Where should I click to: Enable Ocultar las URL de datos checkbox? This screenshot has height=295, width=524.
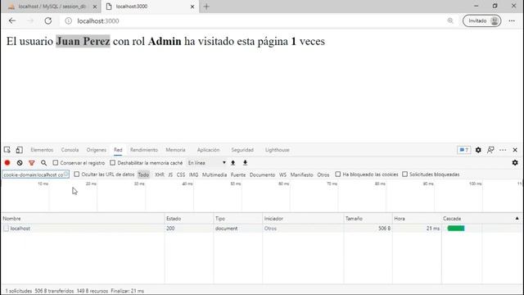click(x=76, y=175)
